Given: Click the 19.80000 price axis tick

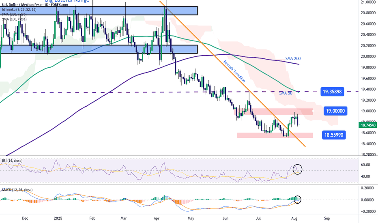Looking at the screenshot, I should coord(368,67).
